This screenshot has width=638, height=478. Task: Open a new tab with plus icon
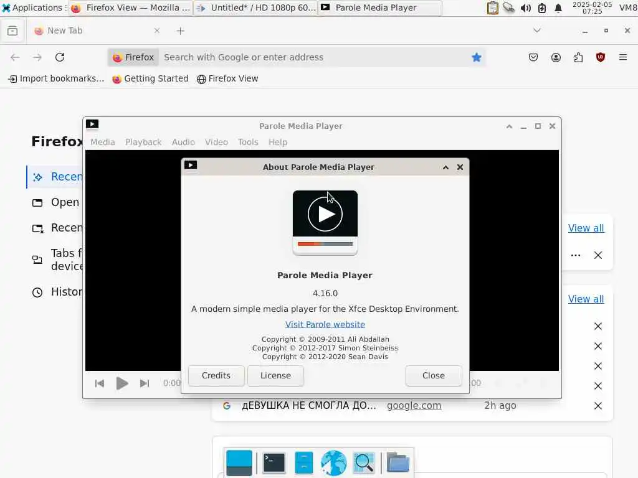(181, 31)
